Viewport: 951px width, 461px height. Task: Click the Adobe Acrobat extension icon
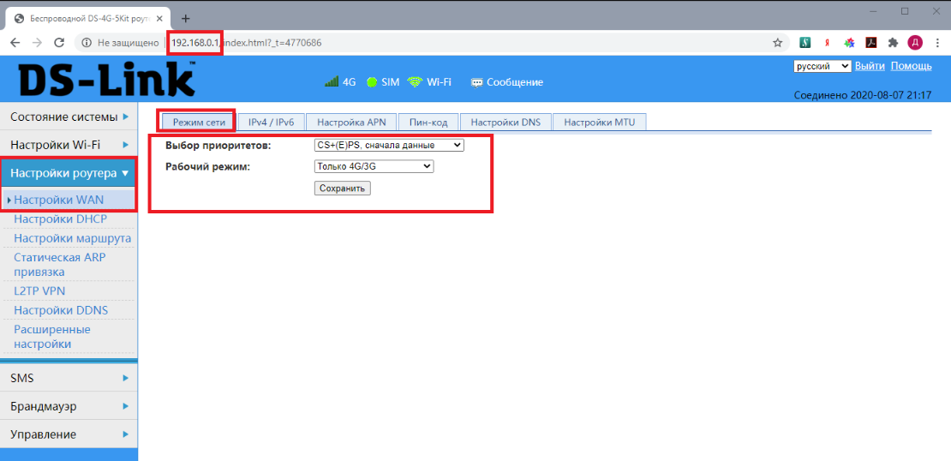tap(870, 42)
